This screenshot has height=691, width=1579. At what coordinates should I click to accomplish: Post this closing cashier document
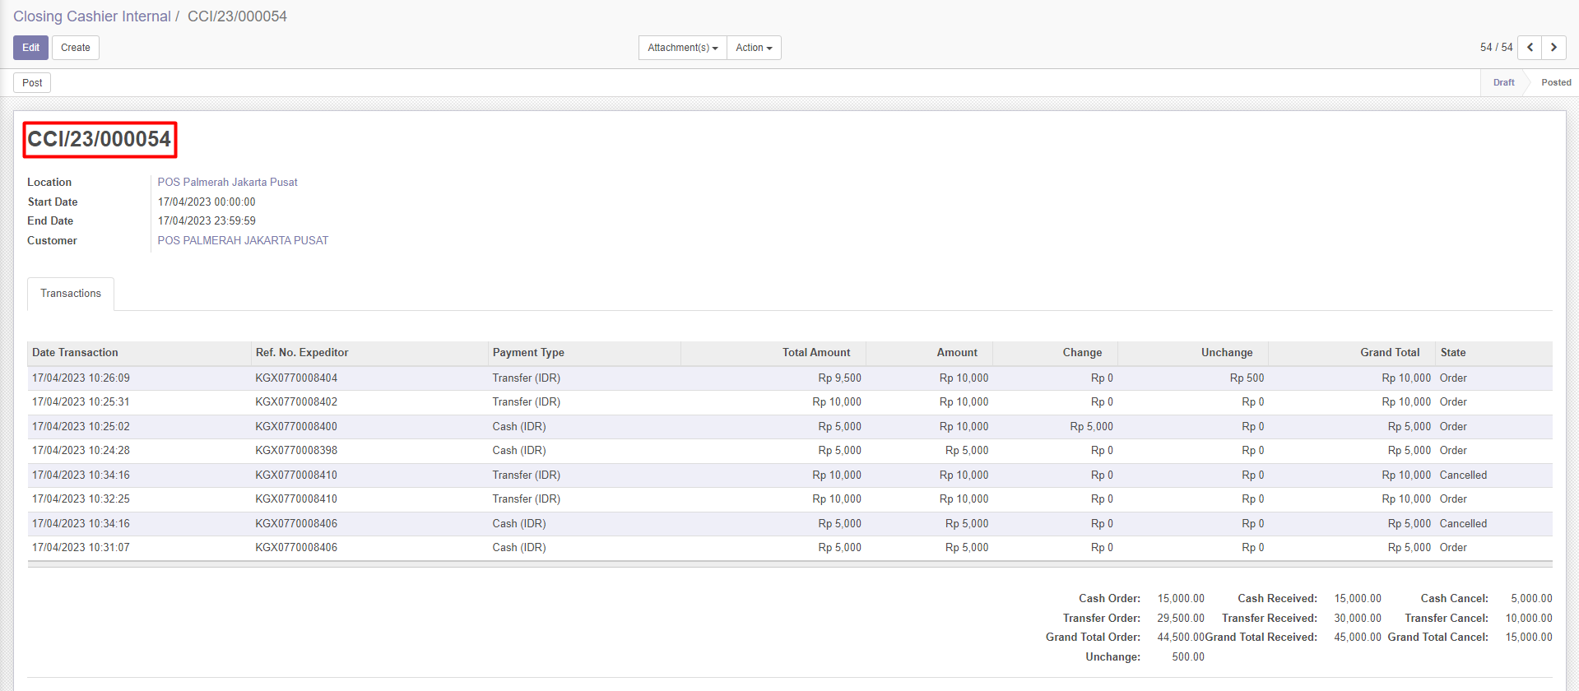32,83
